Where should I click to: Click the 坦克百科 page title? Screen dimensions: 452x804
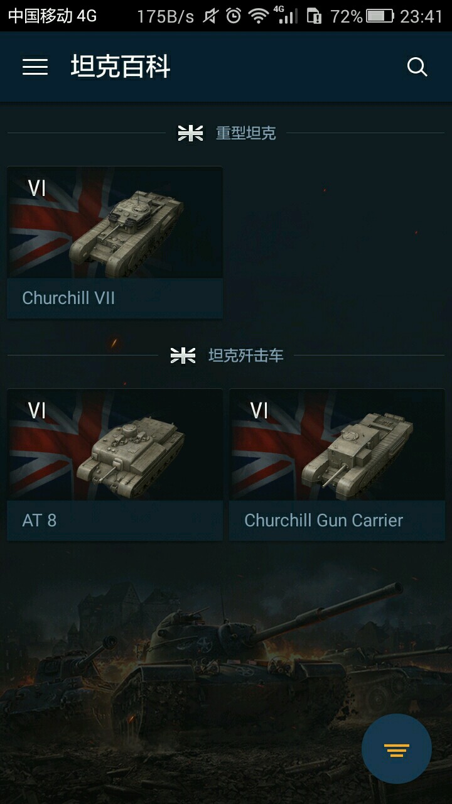[120, 67]
